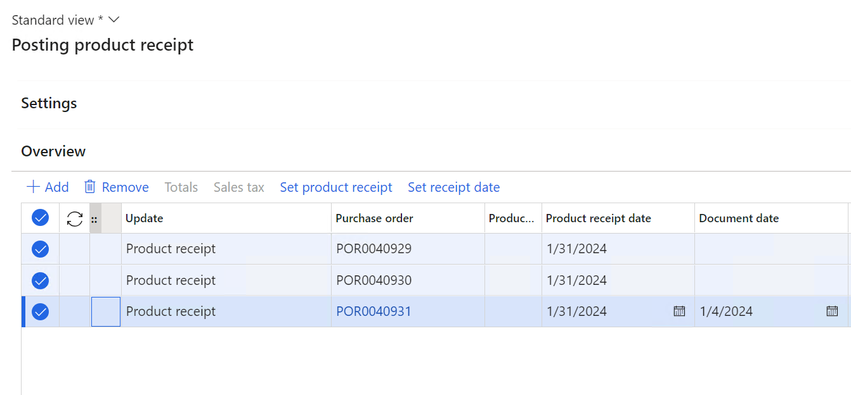851x395 pixels.
Task: Click the trash can Remove icon
Action: click(90, 187)
